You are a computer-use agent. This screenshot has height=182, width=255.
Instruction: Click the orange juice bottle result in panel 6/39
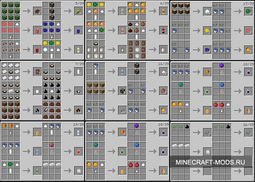click(163, 11)
